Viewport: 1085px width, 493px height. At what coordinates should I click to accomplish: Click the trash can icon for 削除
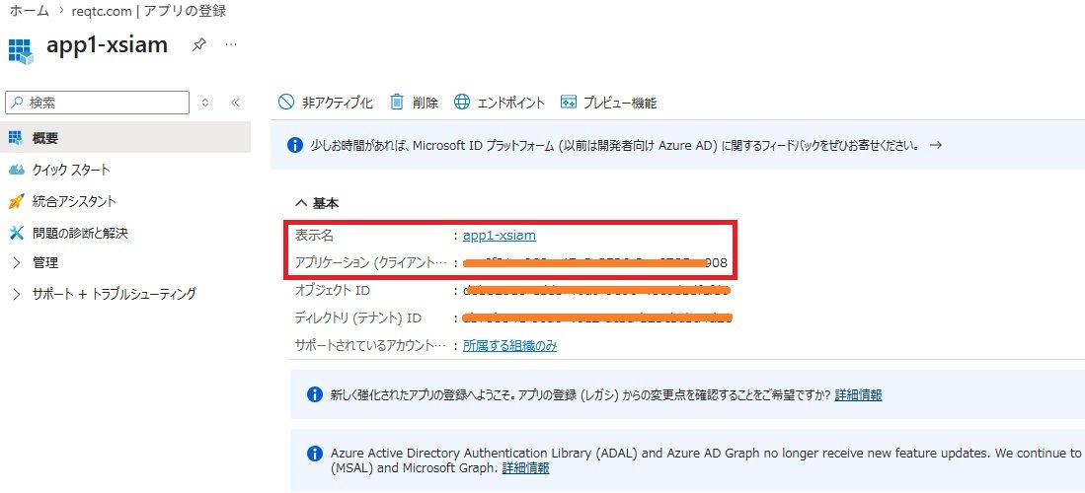tap(397, 103)
